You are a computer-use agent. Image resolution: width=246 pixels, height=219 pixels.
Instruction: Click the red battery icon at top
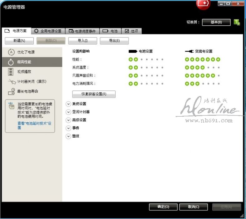tap(203, 4)
